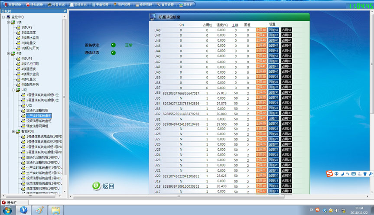Image resolution: width=374 pixels, height=215 pixels.
Task: Click the Sogou input method S icon
Action: point(330,174)
